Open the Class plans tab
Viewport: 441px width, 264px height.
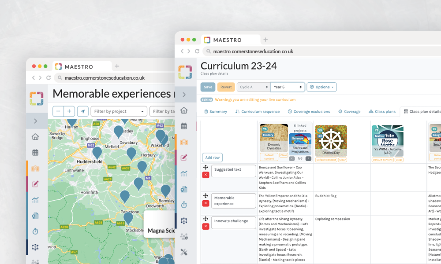(x=382, y=112)
